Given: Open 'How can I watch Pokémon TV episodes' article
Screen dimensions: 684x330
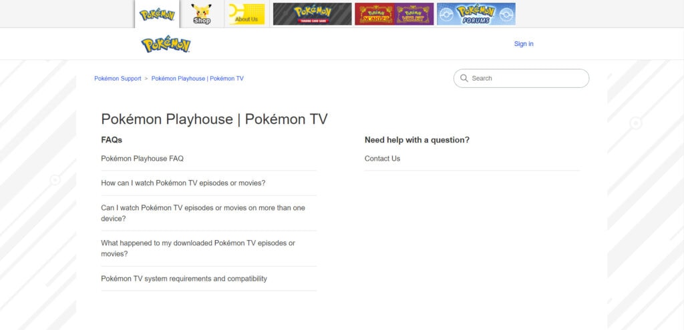Looking at the screenshot, I should point(183,183).
